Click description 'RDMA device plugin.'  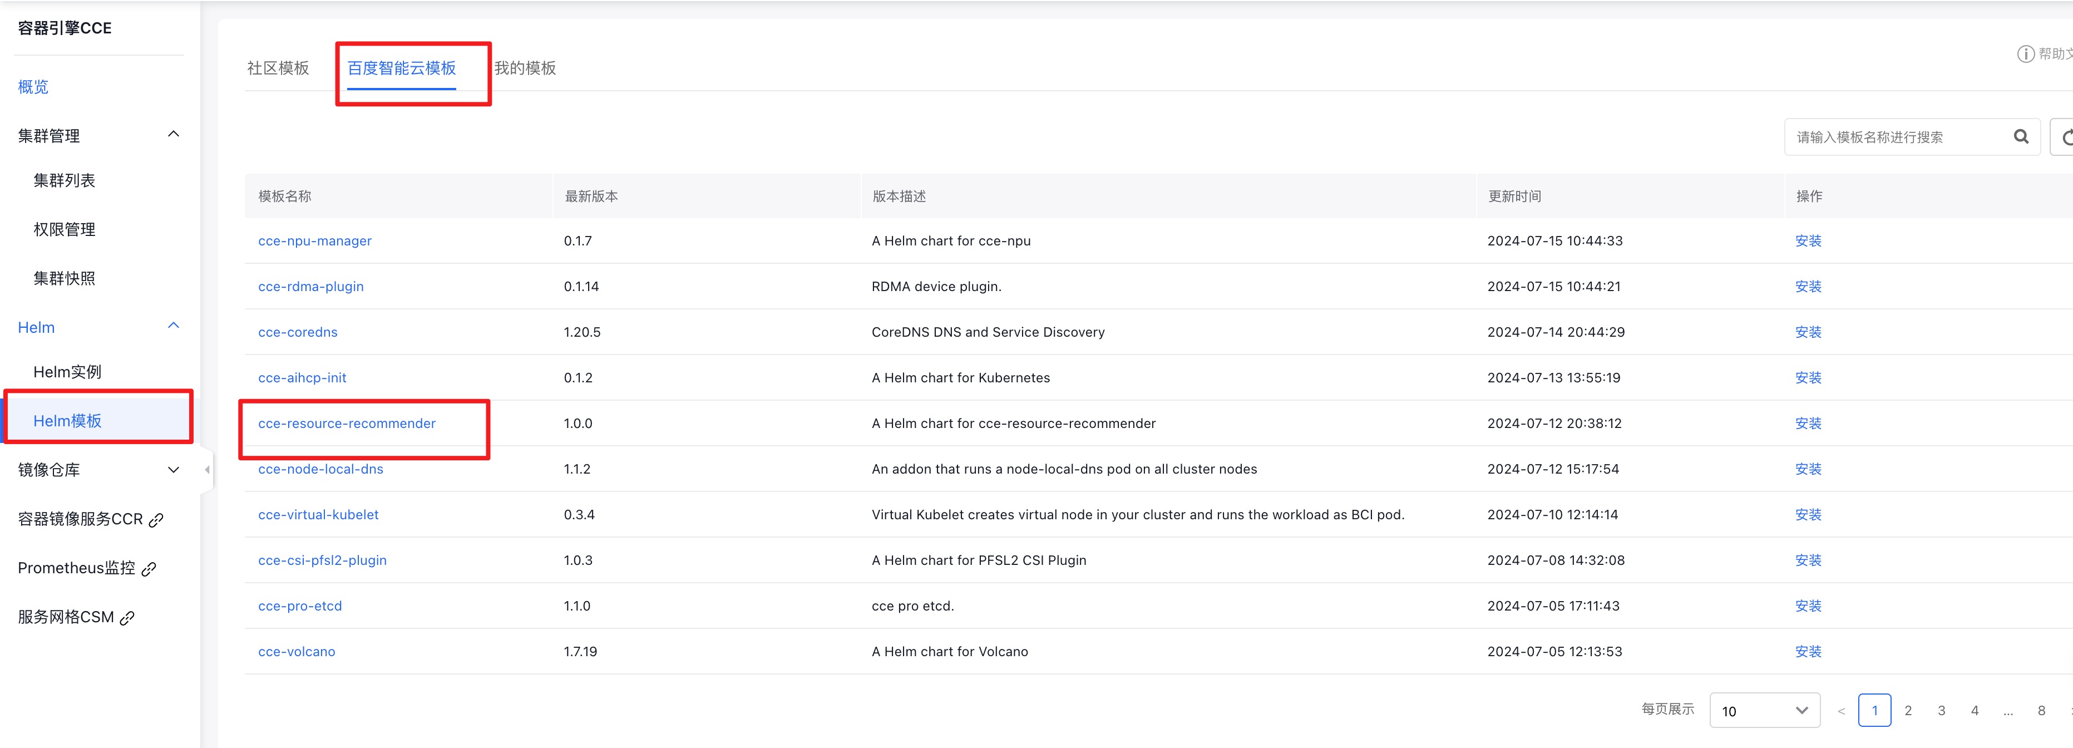click(936, 287)
